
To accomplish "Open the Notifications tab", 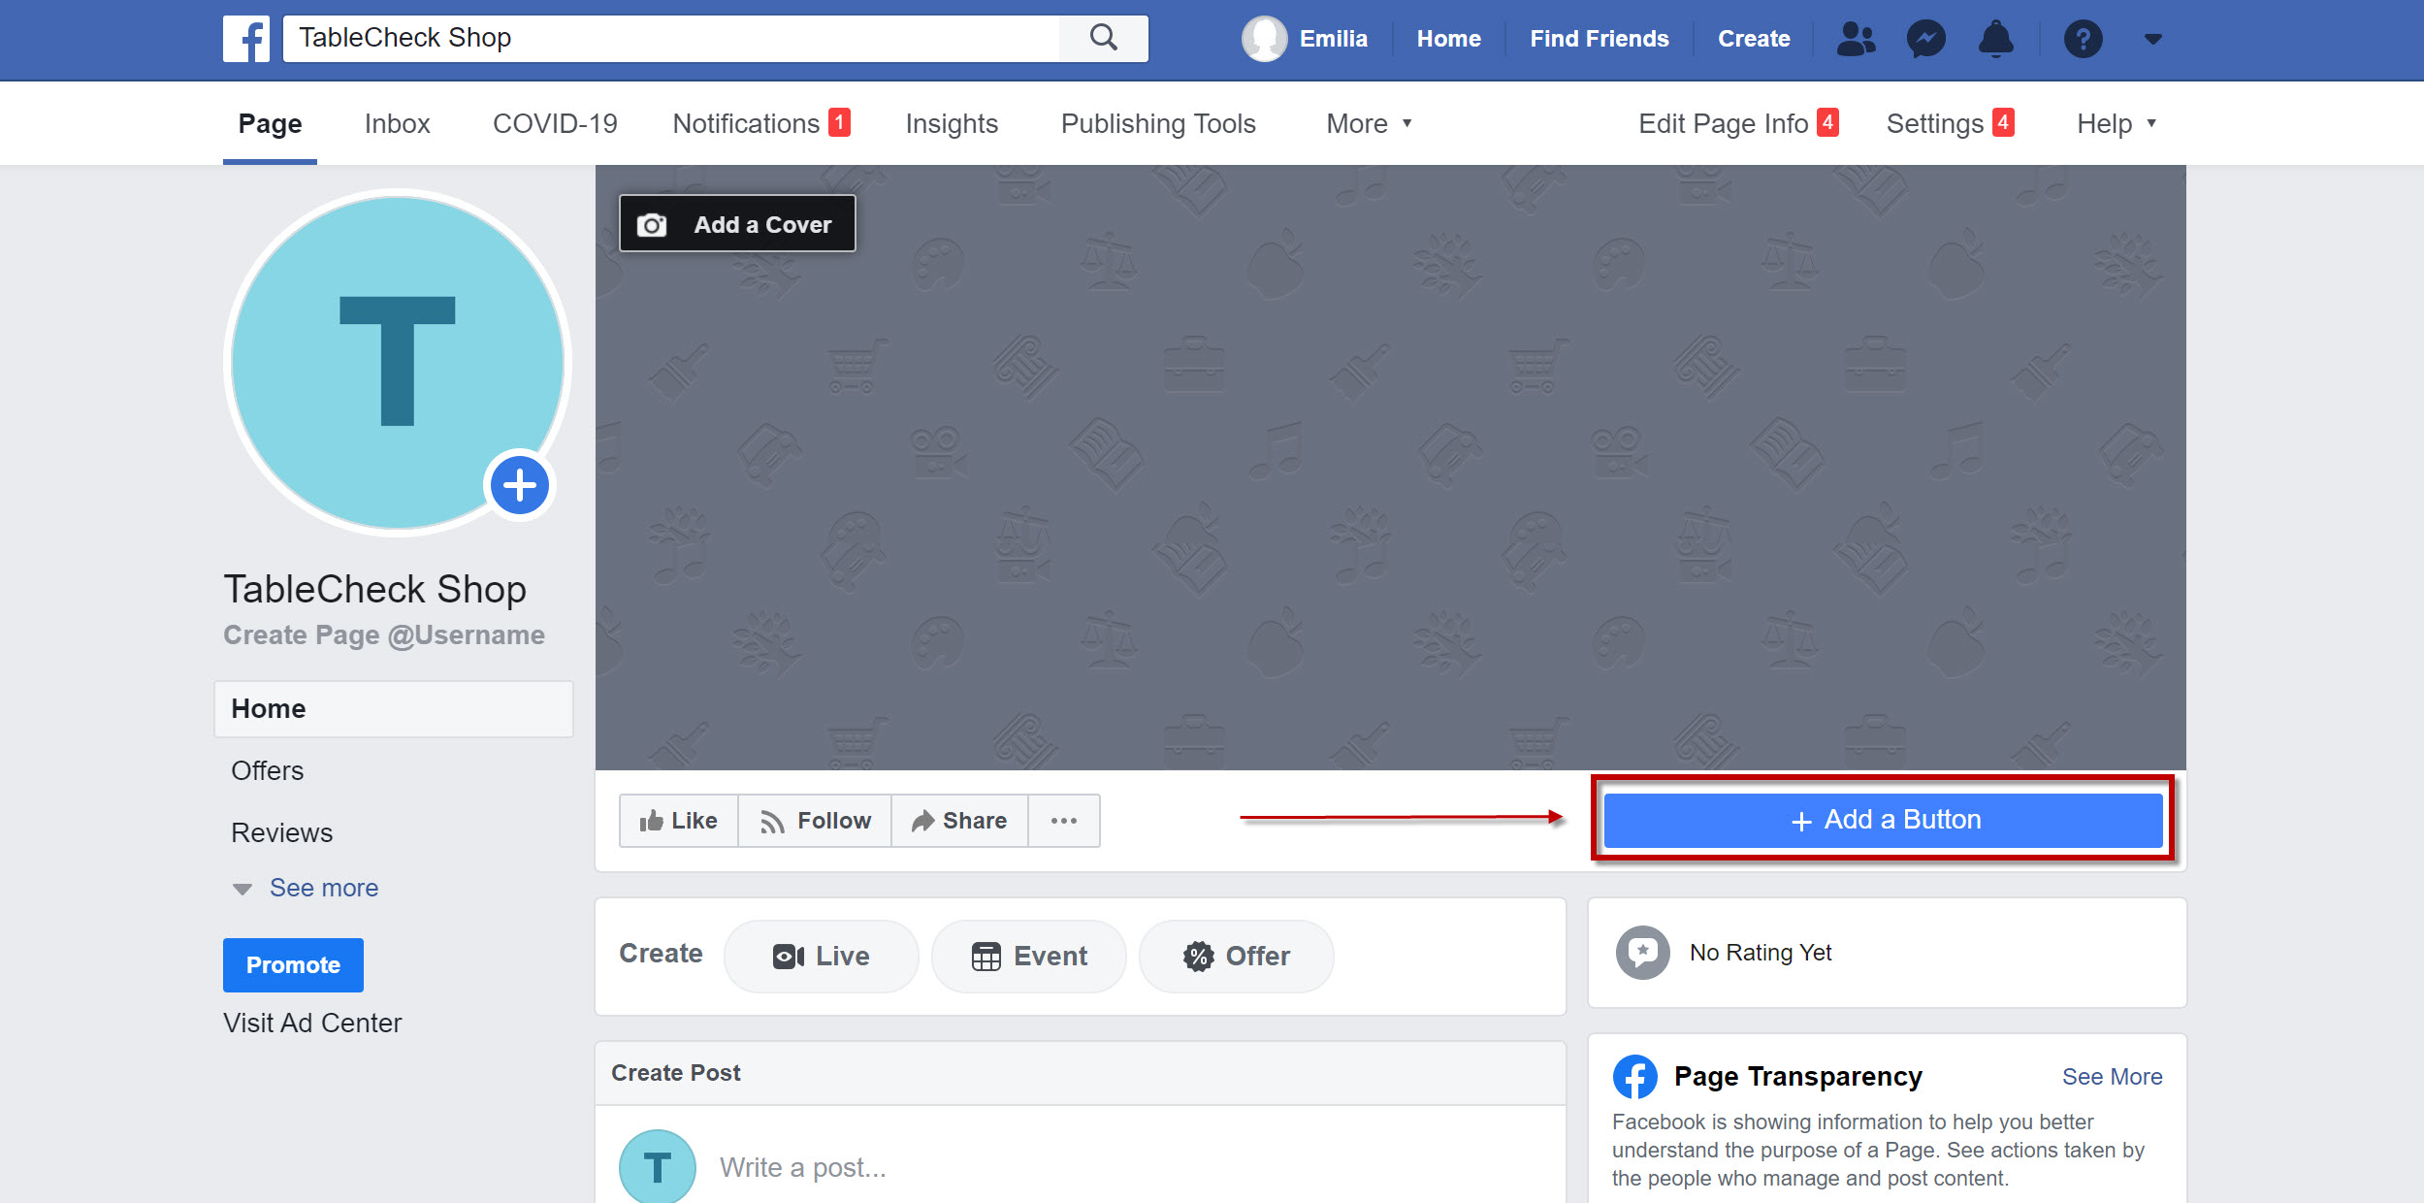I will (x=761, y=124).
